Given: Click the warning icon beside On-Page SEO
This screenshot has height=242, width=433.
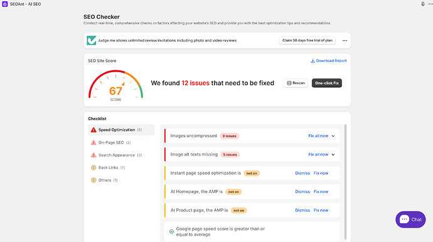Looking at the screenshot, I should click(x=94, y=143).
